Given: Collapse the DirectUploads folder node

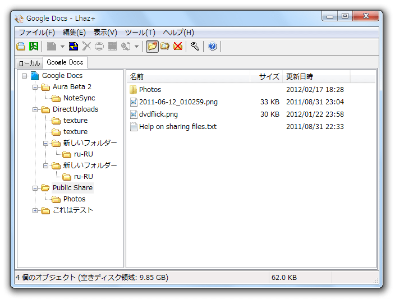Looking at the screenshot, I should pyautogui.click(x=35, y=109).
